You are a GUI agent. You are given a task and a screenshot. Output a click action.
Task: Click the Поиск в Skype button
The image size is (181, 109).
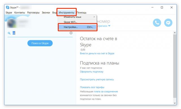tap(40, 43)
